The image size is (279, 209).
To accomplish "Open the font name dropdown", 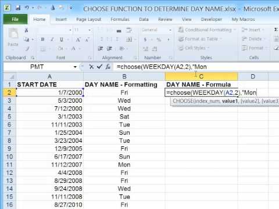I will pos(70,30).
